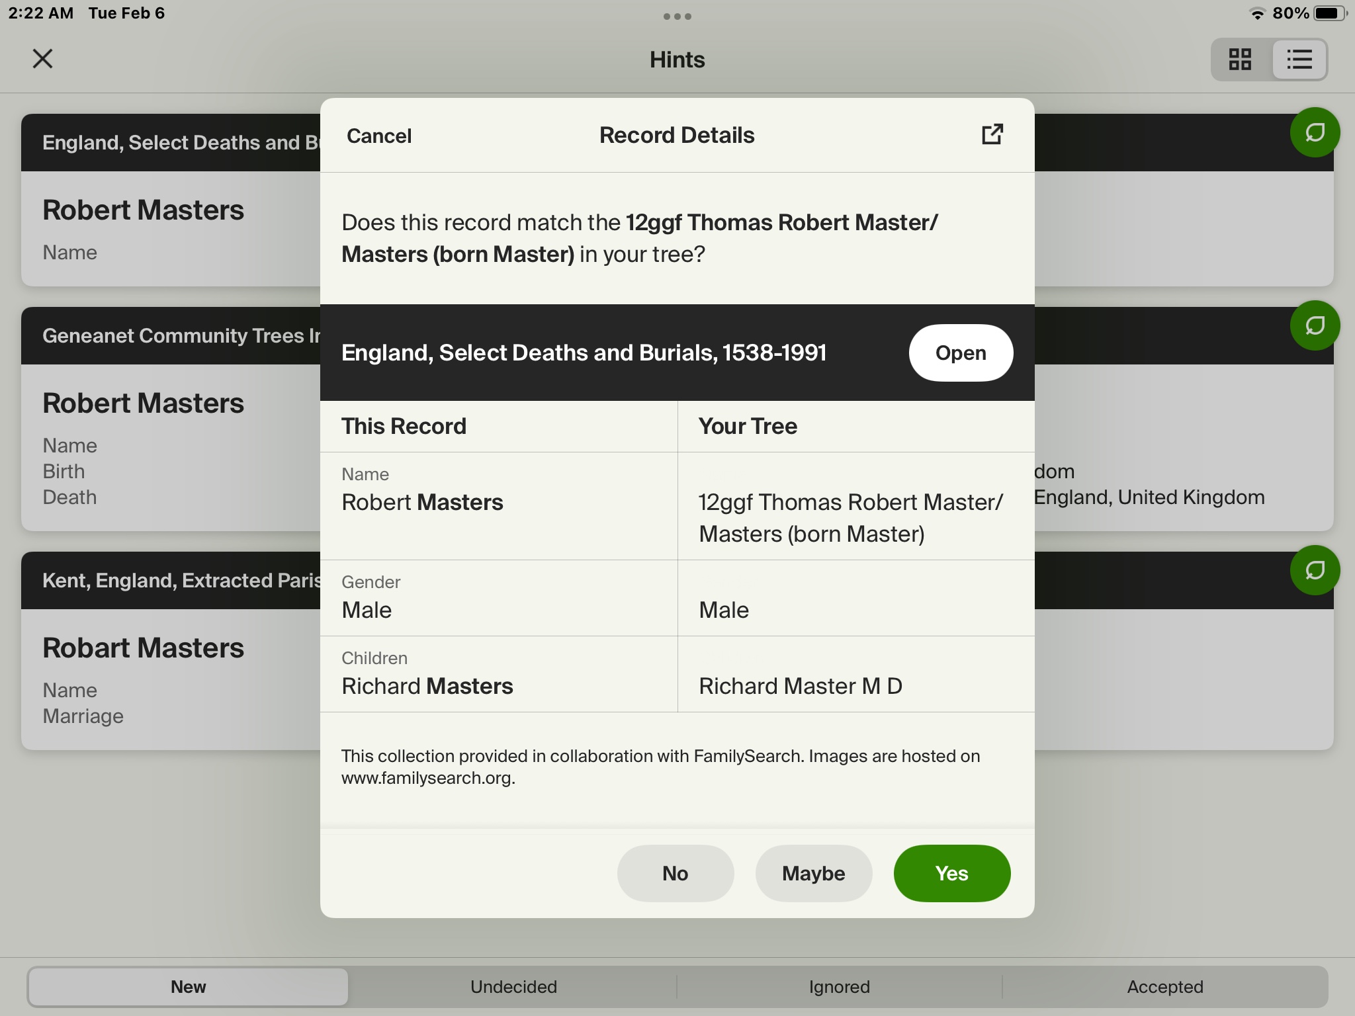The image size is (1355, 1016).
Task: Tap green leaf hint icon on first card
Action: click(1315, 132)
